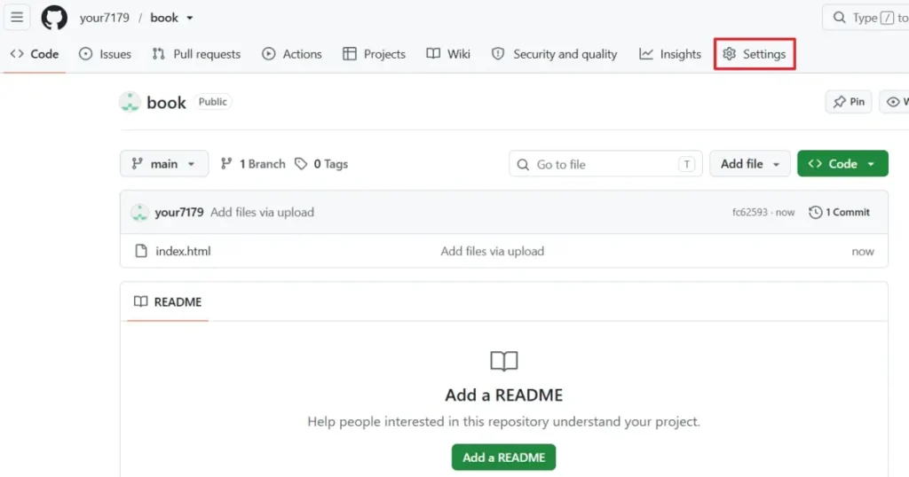The image size is (909, 477).
Task: Open commit hash fc62593
Action: pos(749,213)
